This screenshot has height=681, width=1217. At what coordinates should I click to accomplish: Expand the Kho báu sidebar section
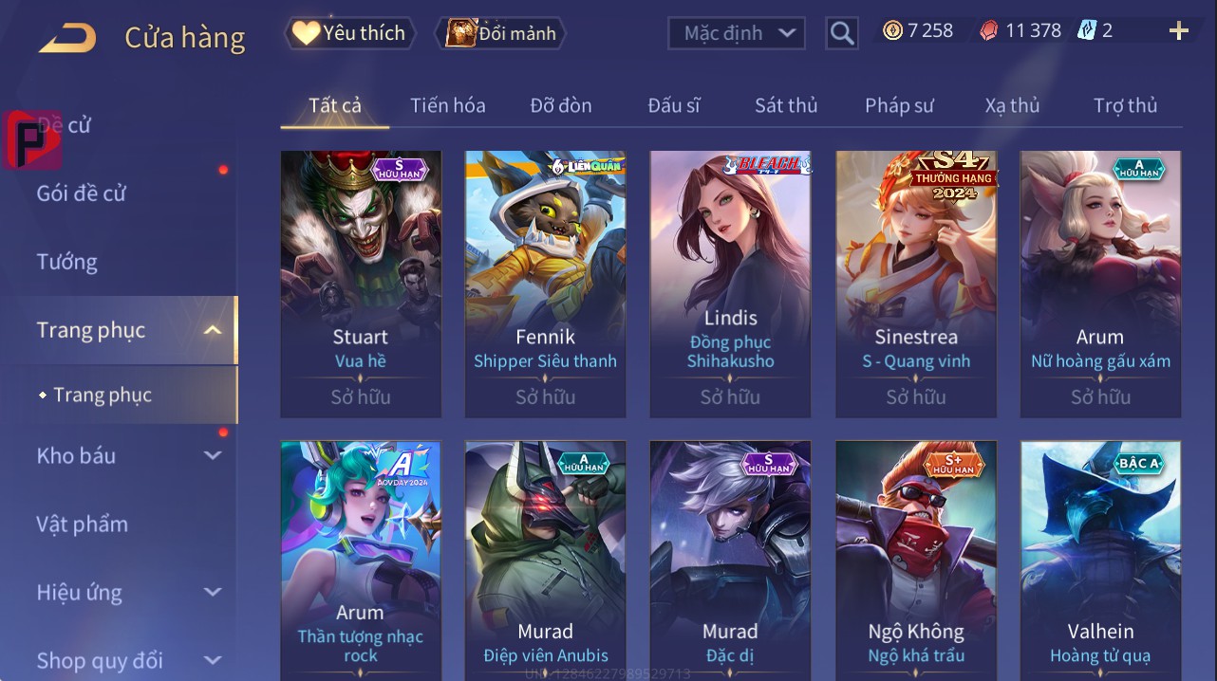tap(214, 455)
